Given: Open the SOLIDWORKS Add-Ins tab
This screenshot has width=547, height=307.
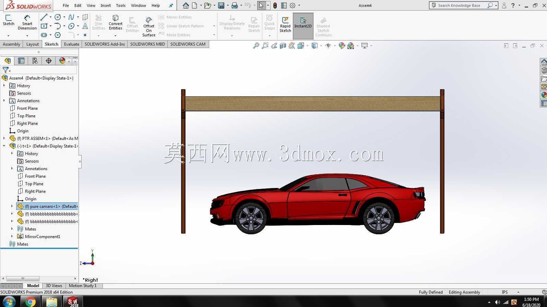Looking at the screenshot, I should [105, 44].
